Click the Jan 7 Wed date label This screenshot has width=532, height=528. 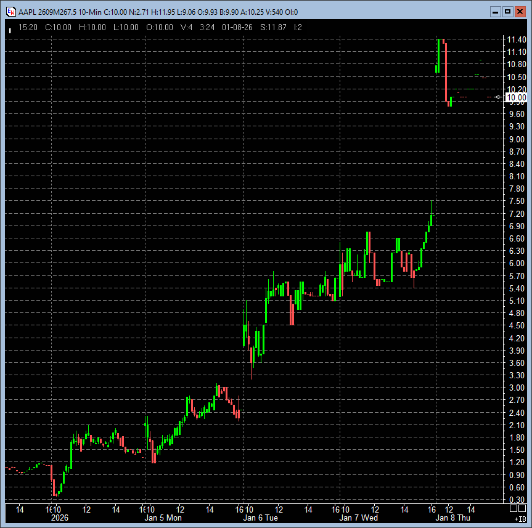point(359,518)
